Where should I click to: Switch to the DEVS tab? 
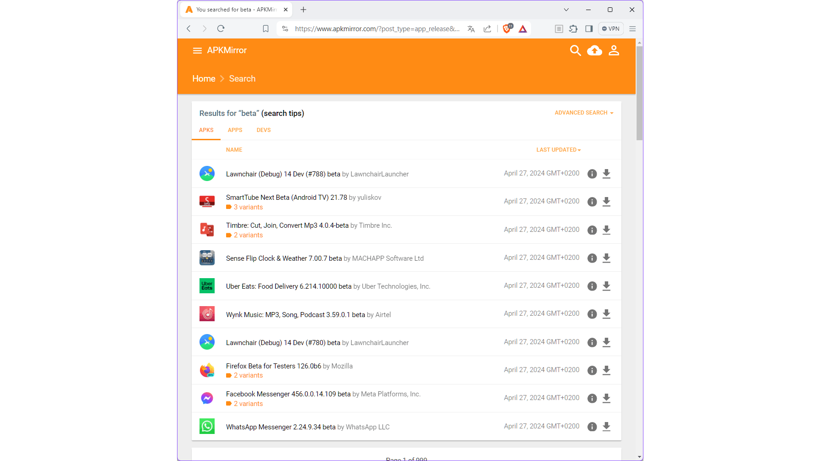coord(264,130)
